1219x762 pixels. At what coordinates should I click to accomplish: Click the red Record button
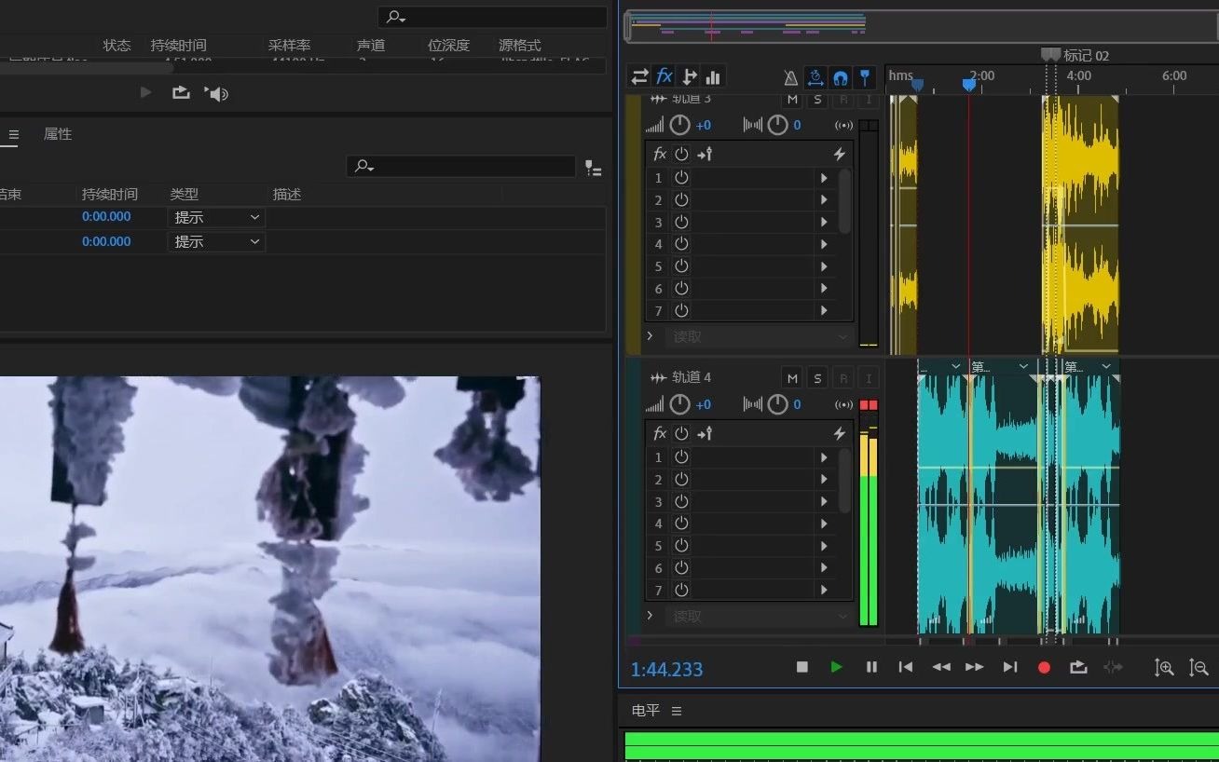pos(1044,667)
